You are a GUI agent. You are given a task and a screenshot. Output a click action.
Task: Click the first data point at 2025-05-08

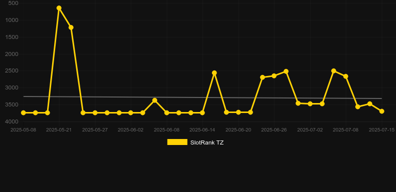[24, 112]
